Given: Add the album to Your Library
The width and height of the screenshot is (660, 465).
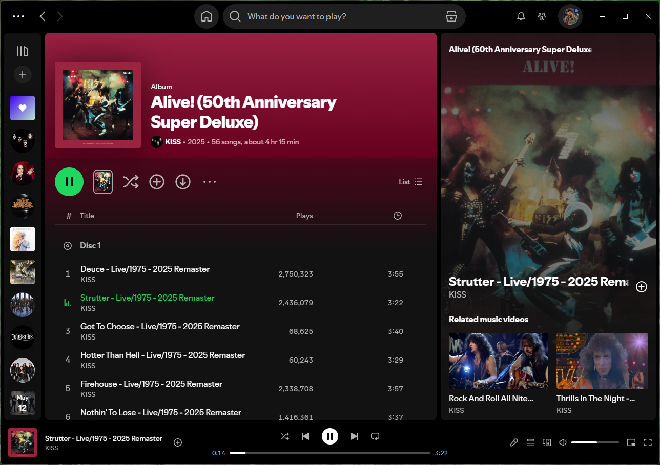Looking at the screenshot, I should 157,182.
